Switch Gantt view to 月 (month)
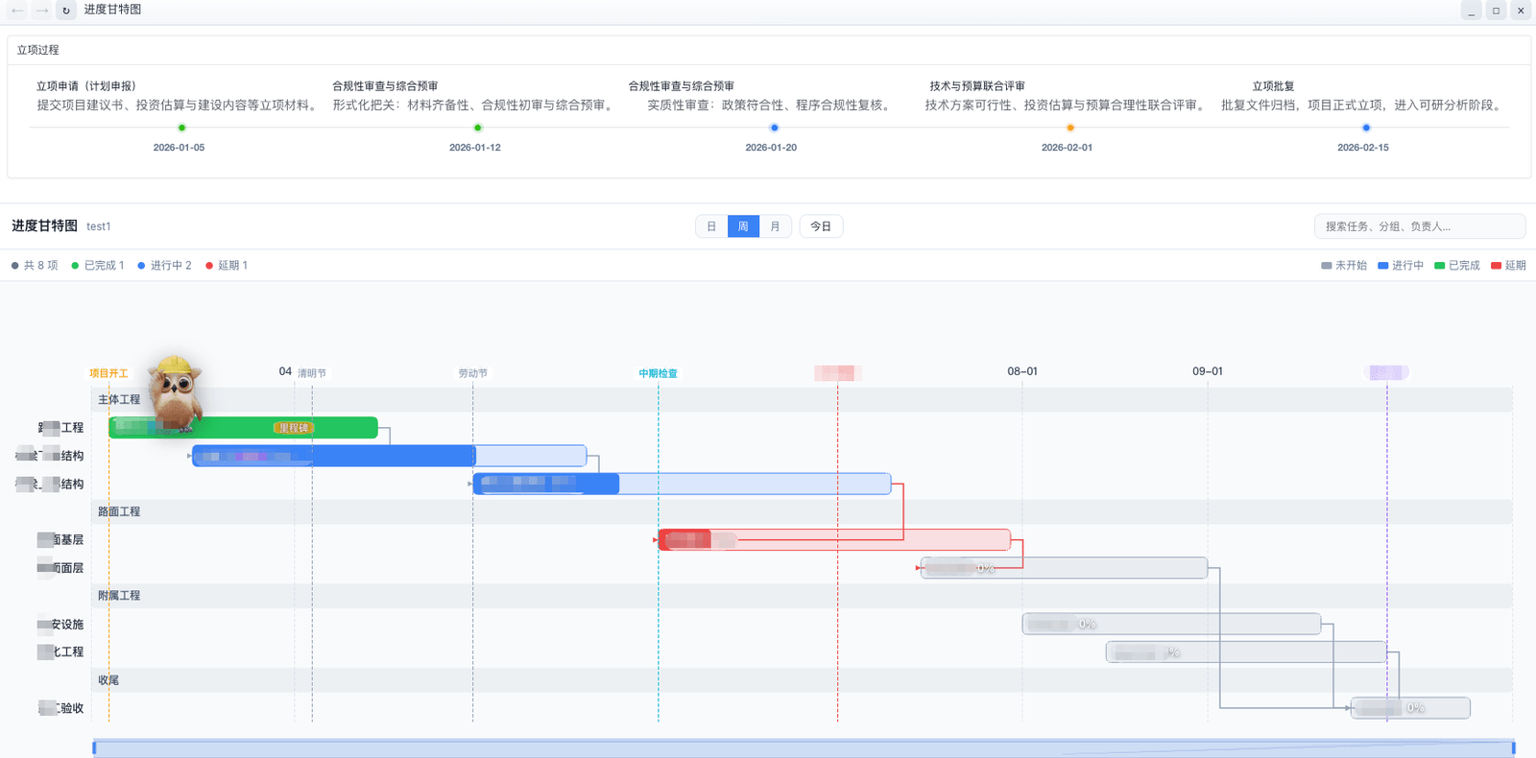This screenshot has width=1536, height=758. (x=775, y=226)
